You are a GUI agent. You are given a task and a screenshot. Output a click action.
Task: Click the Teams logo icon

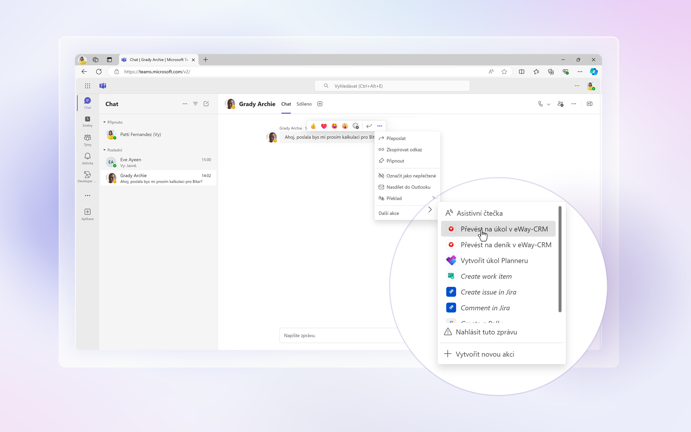tap(103, 86)
